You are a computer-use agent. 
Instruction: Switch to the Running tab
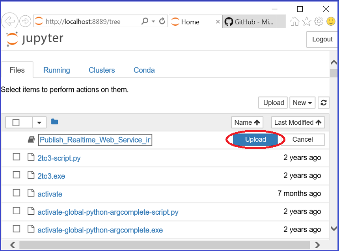57,70
